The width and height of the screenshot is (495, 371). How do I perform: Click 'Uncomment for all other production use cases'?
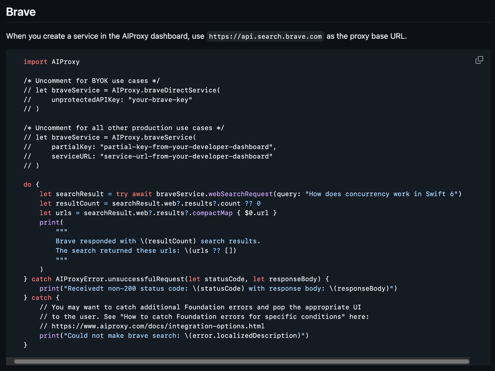[124, 128]
